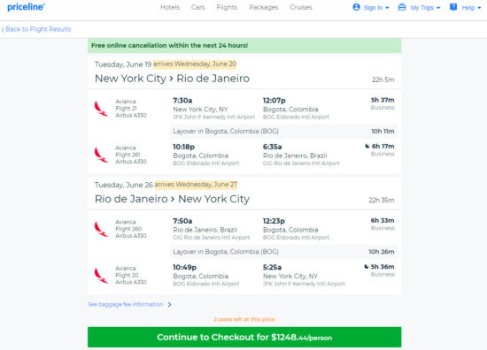
Task: Click the Help question mark icon
Action: click(x=453, y=7)
